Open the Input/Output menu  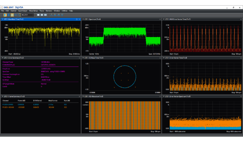(23, 11)
